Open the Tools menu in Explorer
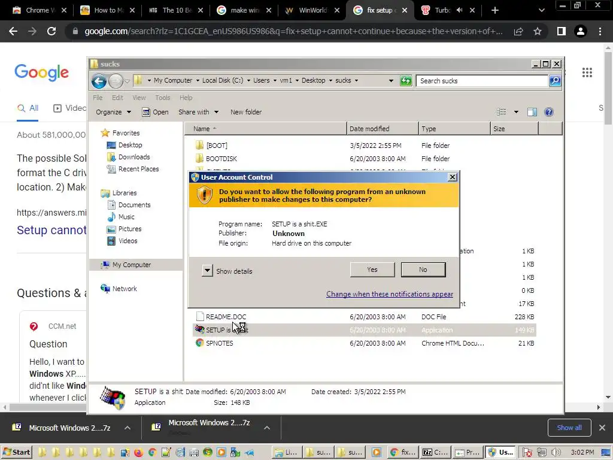The height and width of the screenshot is (460, 613). (163, 98)
